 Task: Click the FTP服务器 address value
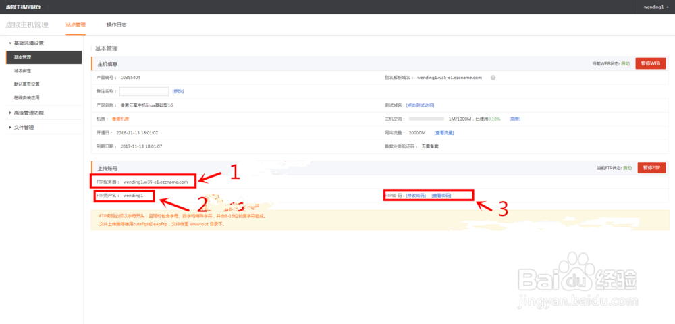coord(155,182)
